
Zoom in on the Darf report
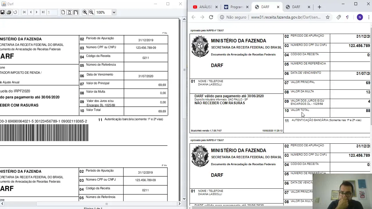pyautogui.click(x=85, y=12)
